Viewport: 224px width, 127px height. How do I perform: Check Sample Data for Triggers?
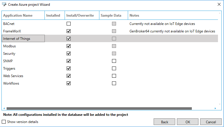click(114, 69)
